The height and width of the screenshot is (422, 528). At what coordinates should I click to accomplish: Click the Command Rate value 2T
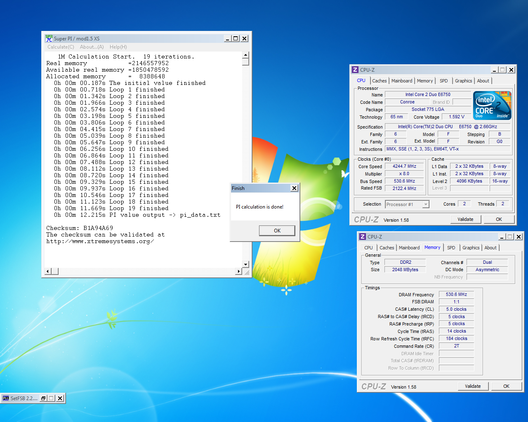[x=456, y=346]
